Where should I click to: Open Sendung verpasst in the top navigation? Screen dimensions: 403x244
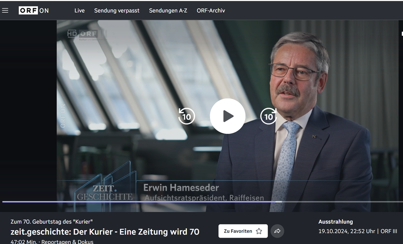(116, 10)
